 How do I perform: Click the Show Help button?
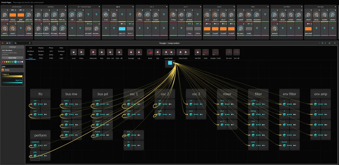[12, 58]
